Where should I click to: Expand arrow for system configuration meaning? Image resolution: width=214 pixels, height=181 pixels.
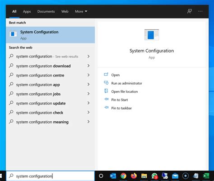[88, 122]
